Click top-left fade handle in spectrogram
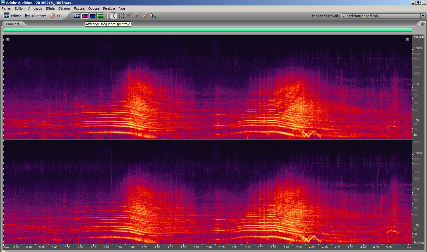The image size is (427, 252). (x=8, y=39)
